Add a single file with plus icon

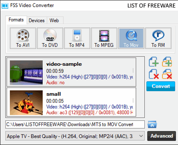click(x=153, y=62)
